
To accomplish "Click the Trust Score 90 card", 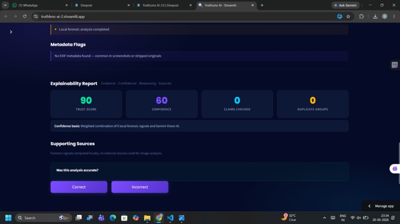I will pos(86,104).
